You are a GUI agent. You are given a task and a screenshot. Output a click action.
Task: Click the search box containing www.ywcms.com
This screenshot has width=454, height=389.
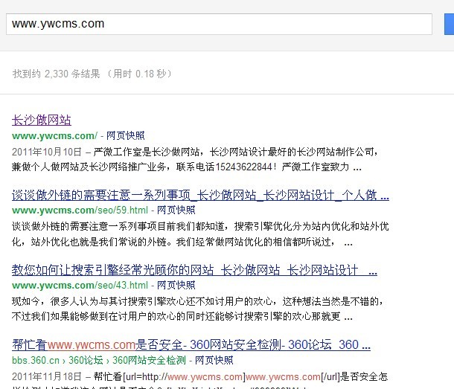point(220,24)
